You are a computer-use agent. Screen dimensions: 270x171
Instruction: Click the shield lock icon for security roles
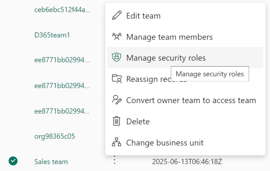tap(116, 57)
